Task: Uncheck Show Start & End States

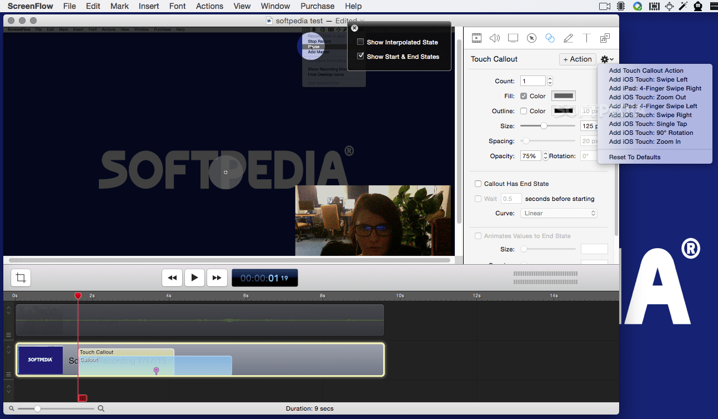Action: click(360, 57)
